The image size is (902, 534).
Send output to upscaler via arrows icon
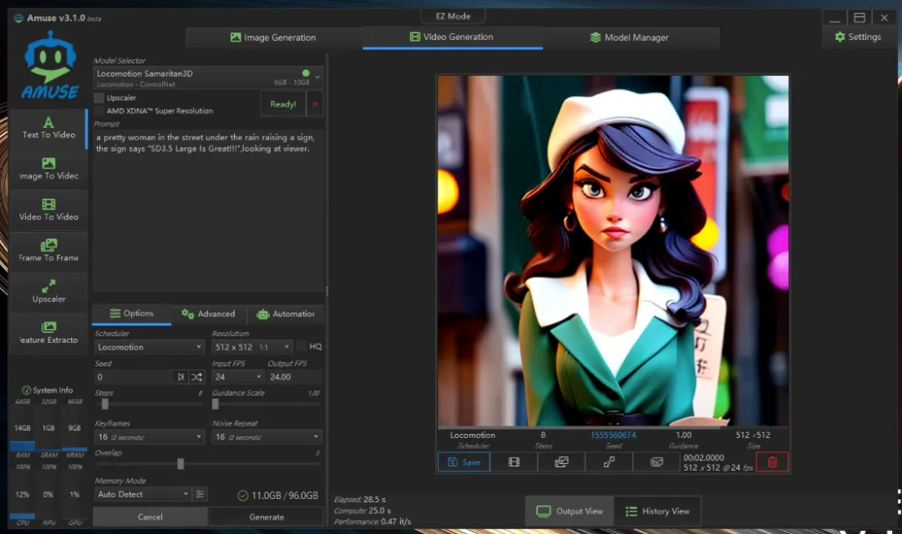(610, 461)
